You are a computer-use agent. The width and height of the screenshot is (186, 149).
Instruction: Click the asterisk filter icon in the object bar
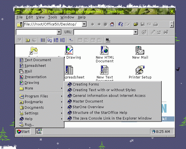[71, 40]
